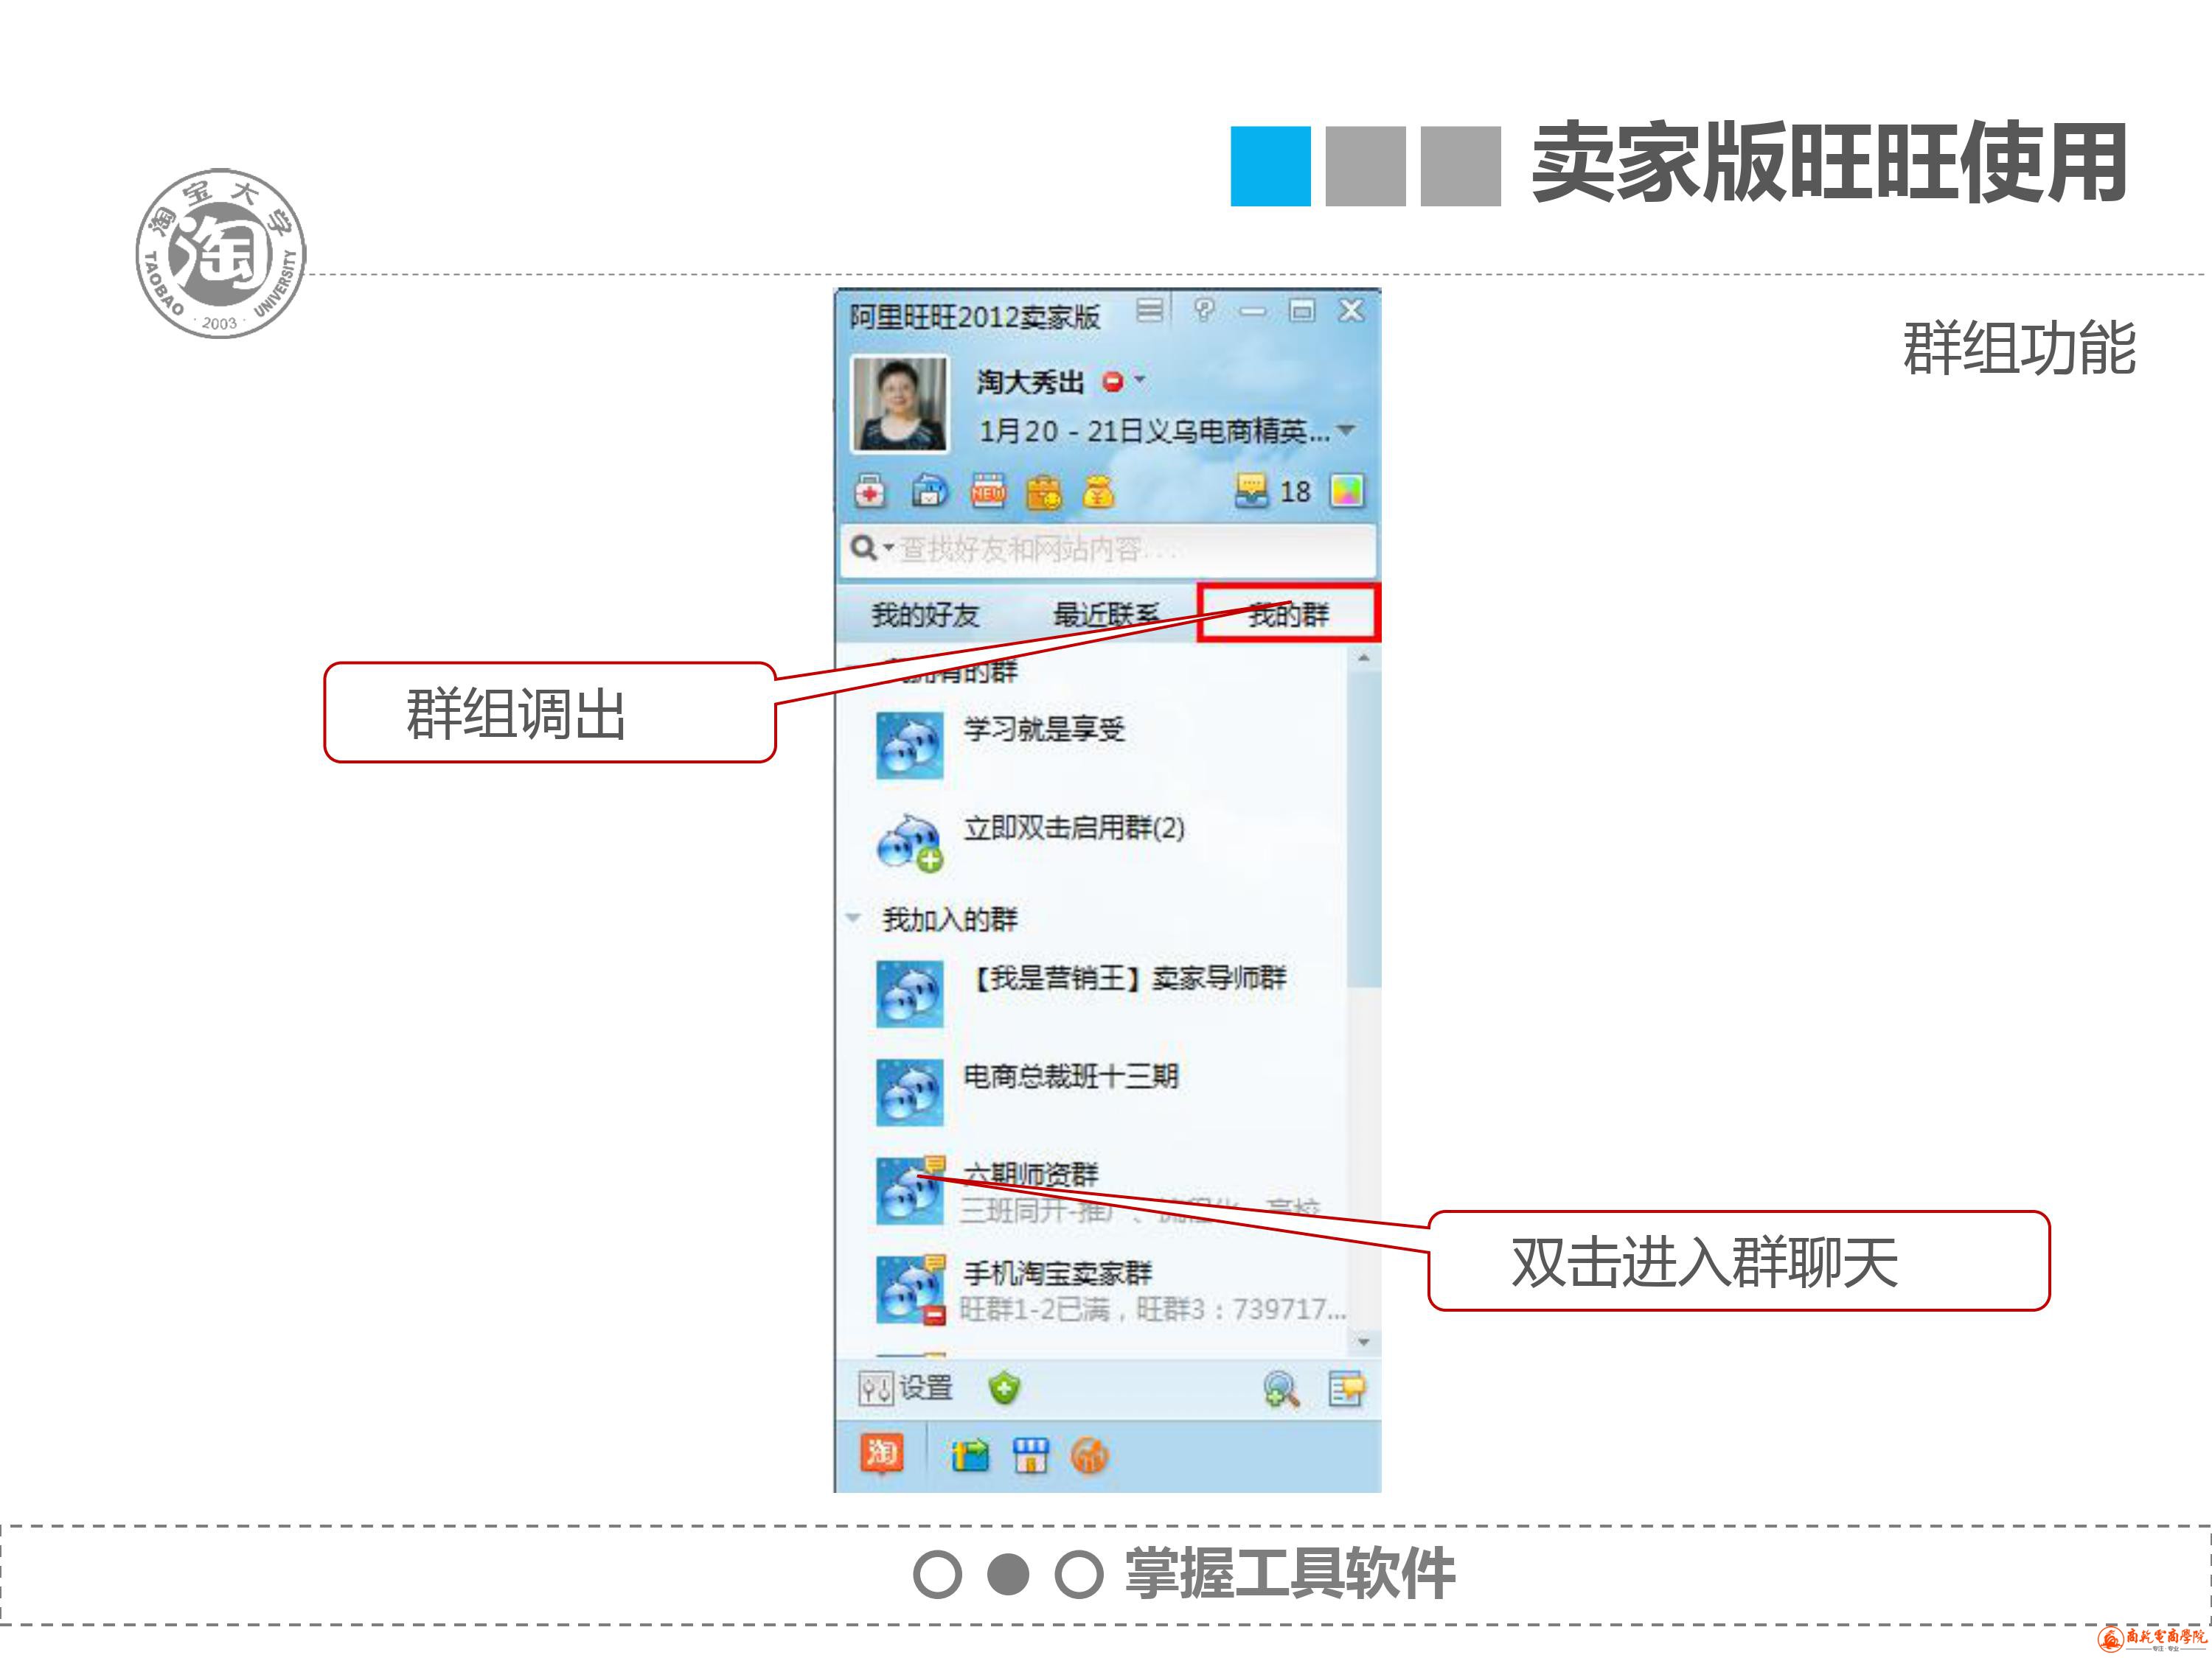Select group 学习就是享受
The image size is (2212, 1658).
coord(1092,744)
